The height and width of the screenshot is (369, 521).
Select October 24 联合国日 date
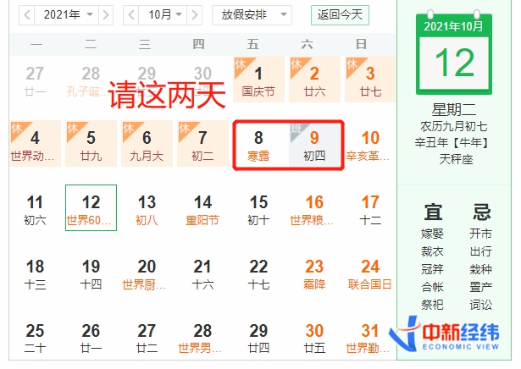point(370,272)
